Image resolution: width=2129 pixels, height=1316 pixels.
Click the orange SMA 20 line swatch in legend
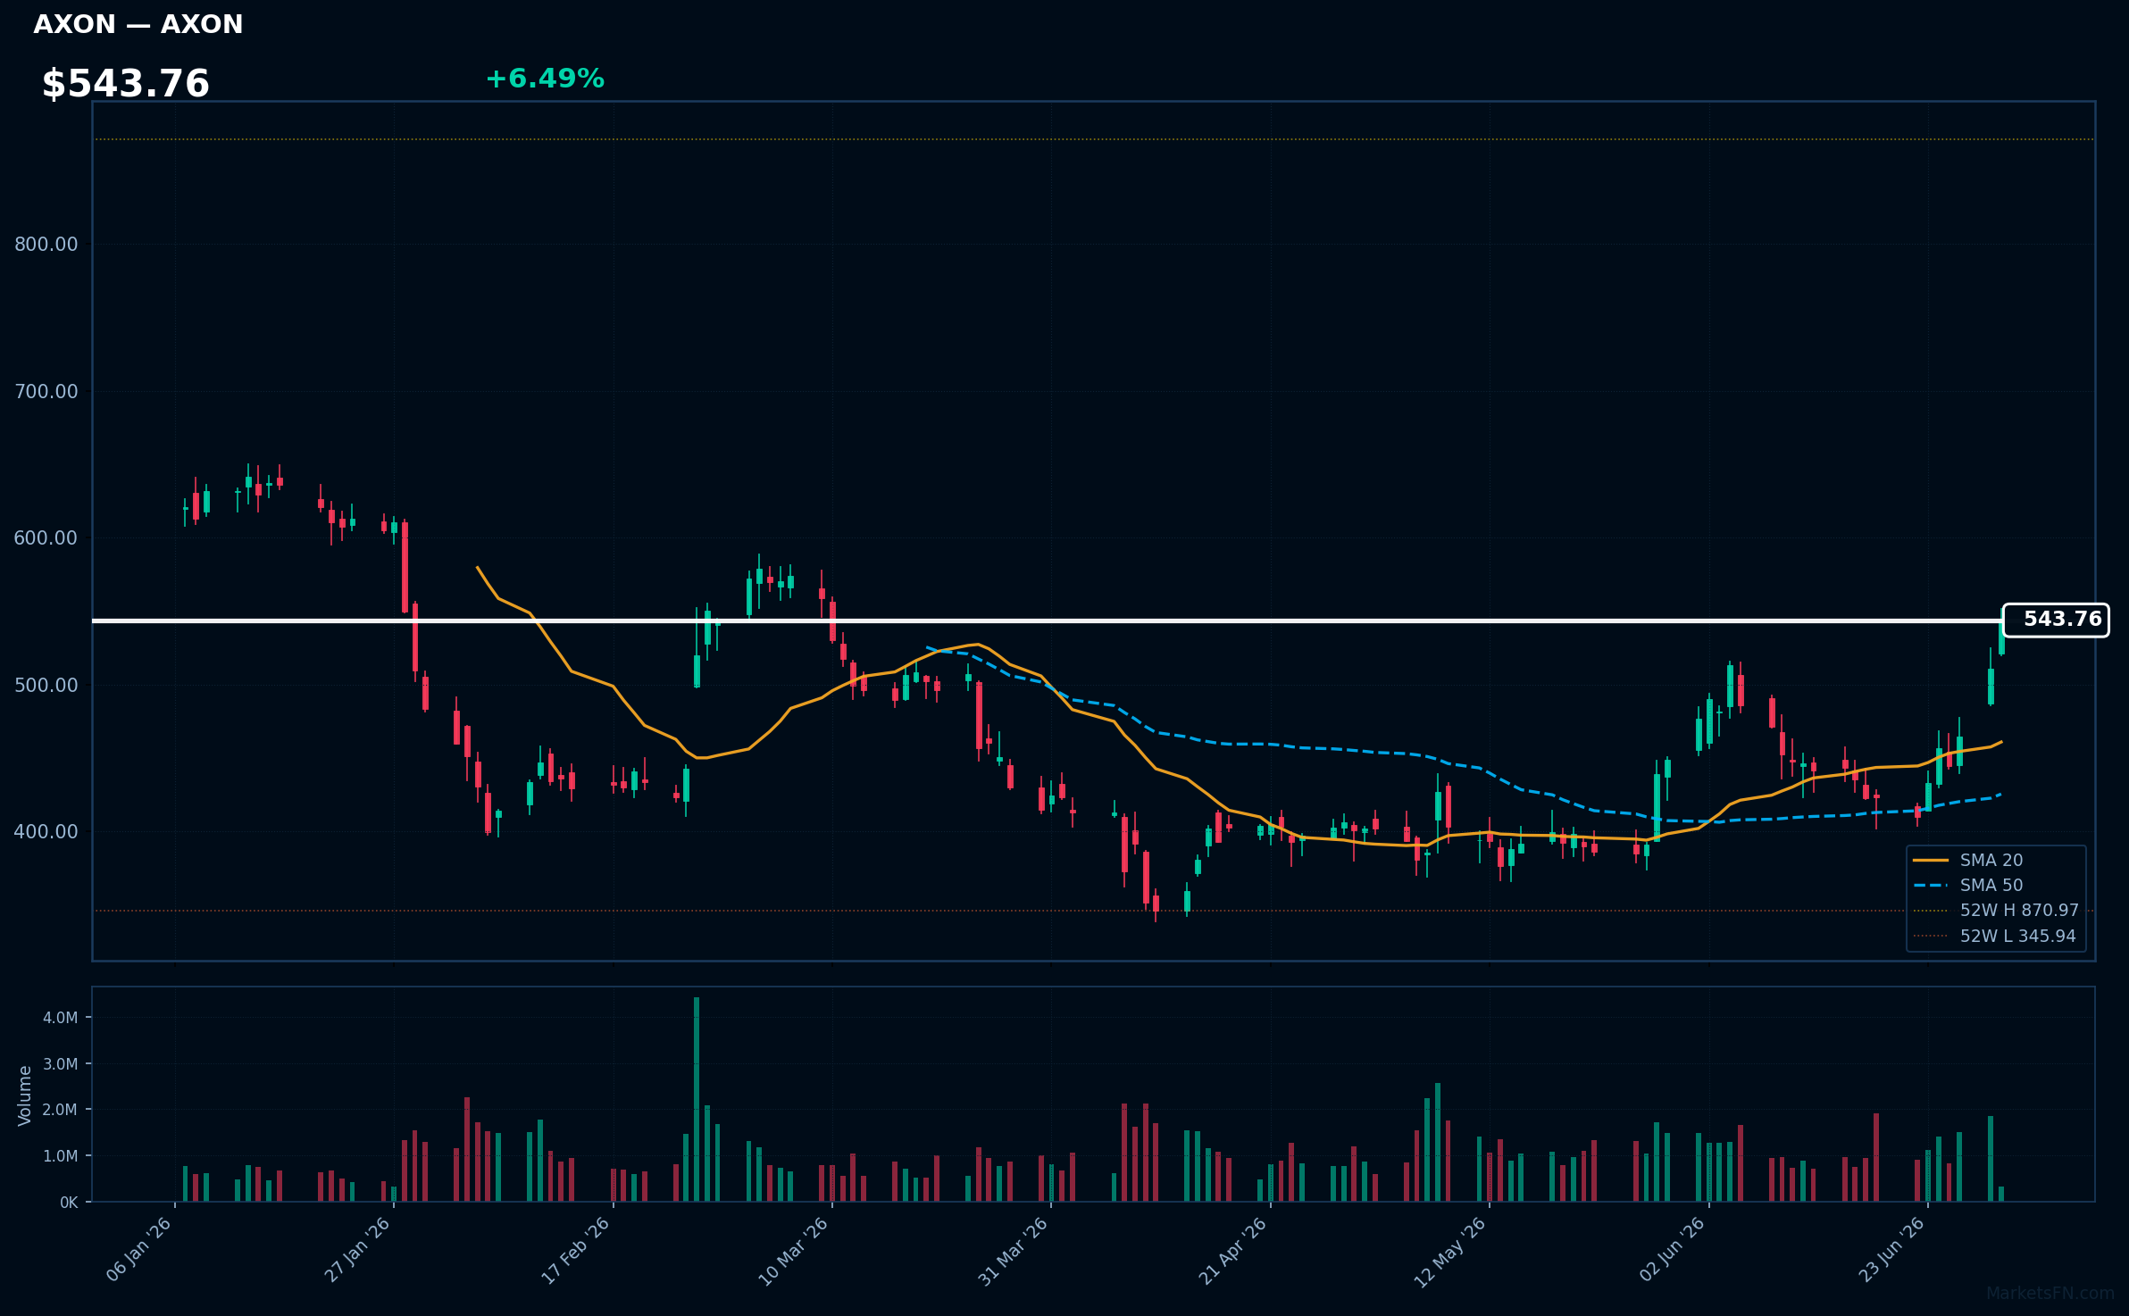[1931, 860]
